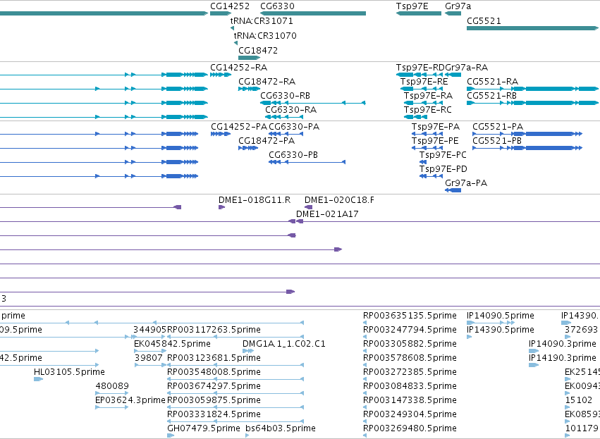Click EST IP14090.3prime
Viewport: 600px width, 439px height.
[x=563, y=344]
